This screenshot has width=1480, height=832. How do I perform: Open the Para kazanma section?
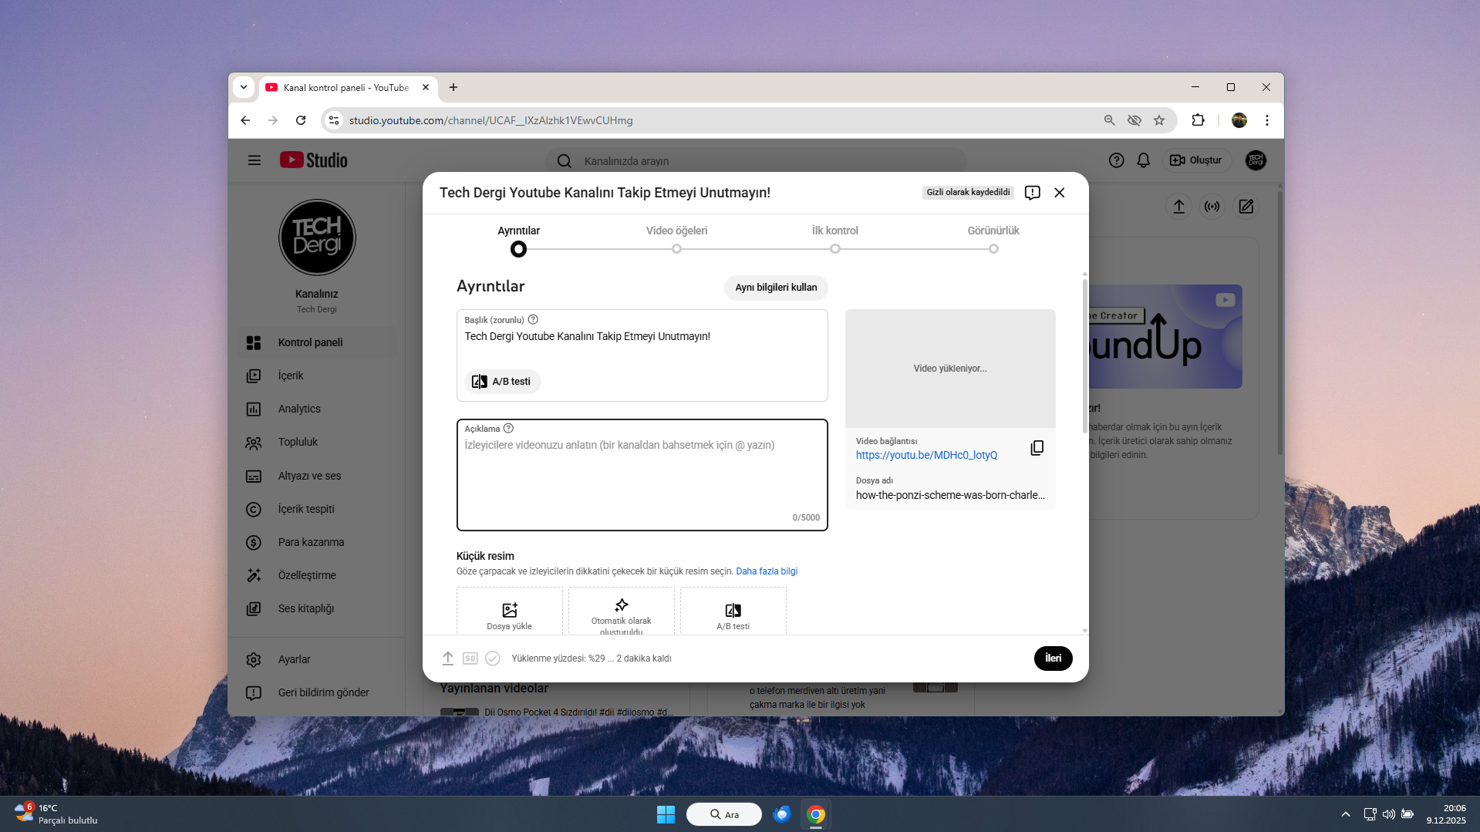[x=311, y=542]
